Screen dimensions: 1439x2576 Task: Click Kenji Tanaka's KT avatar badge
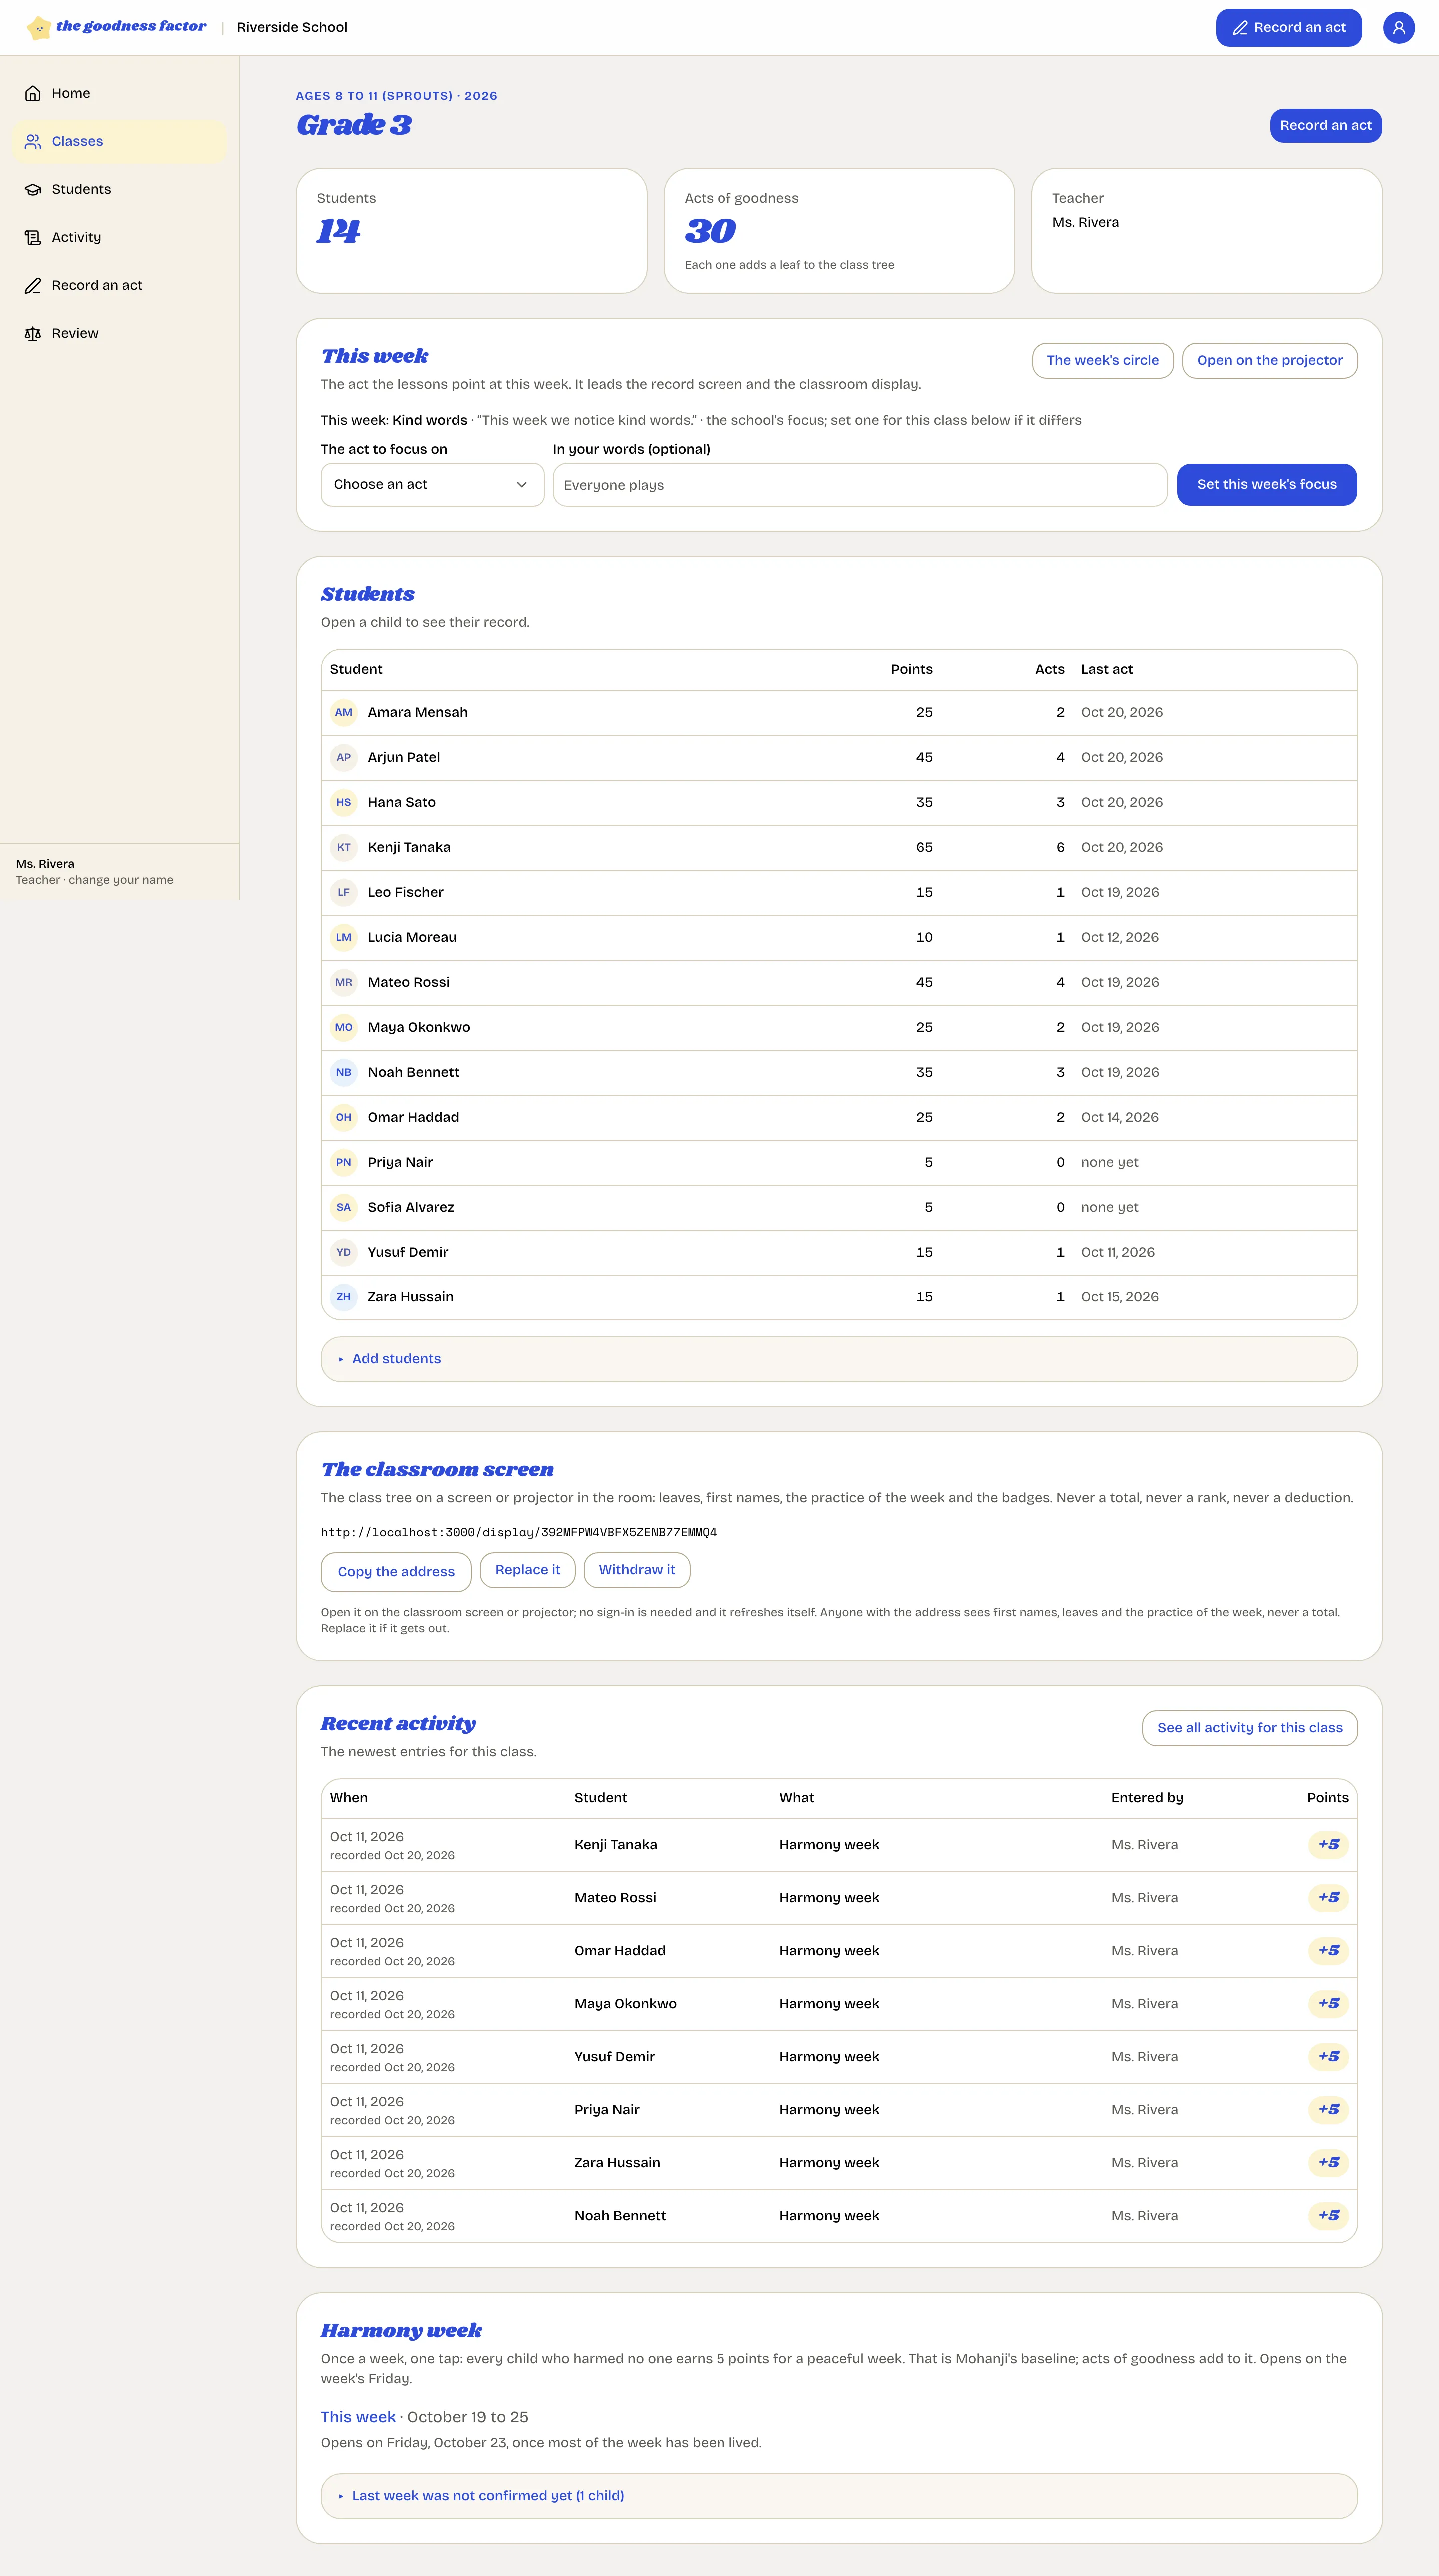(x=344, y=848)
